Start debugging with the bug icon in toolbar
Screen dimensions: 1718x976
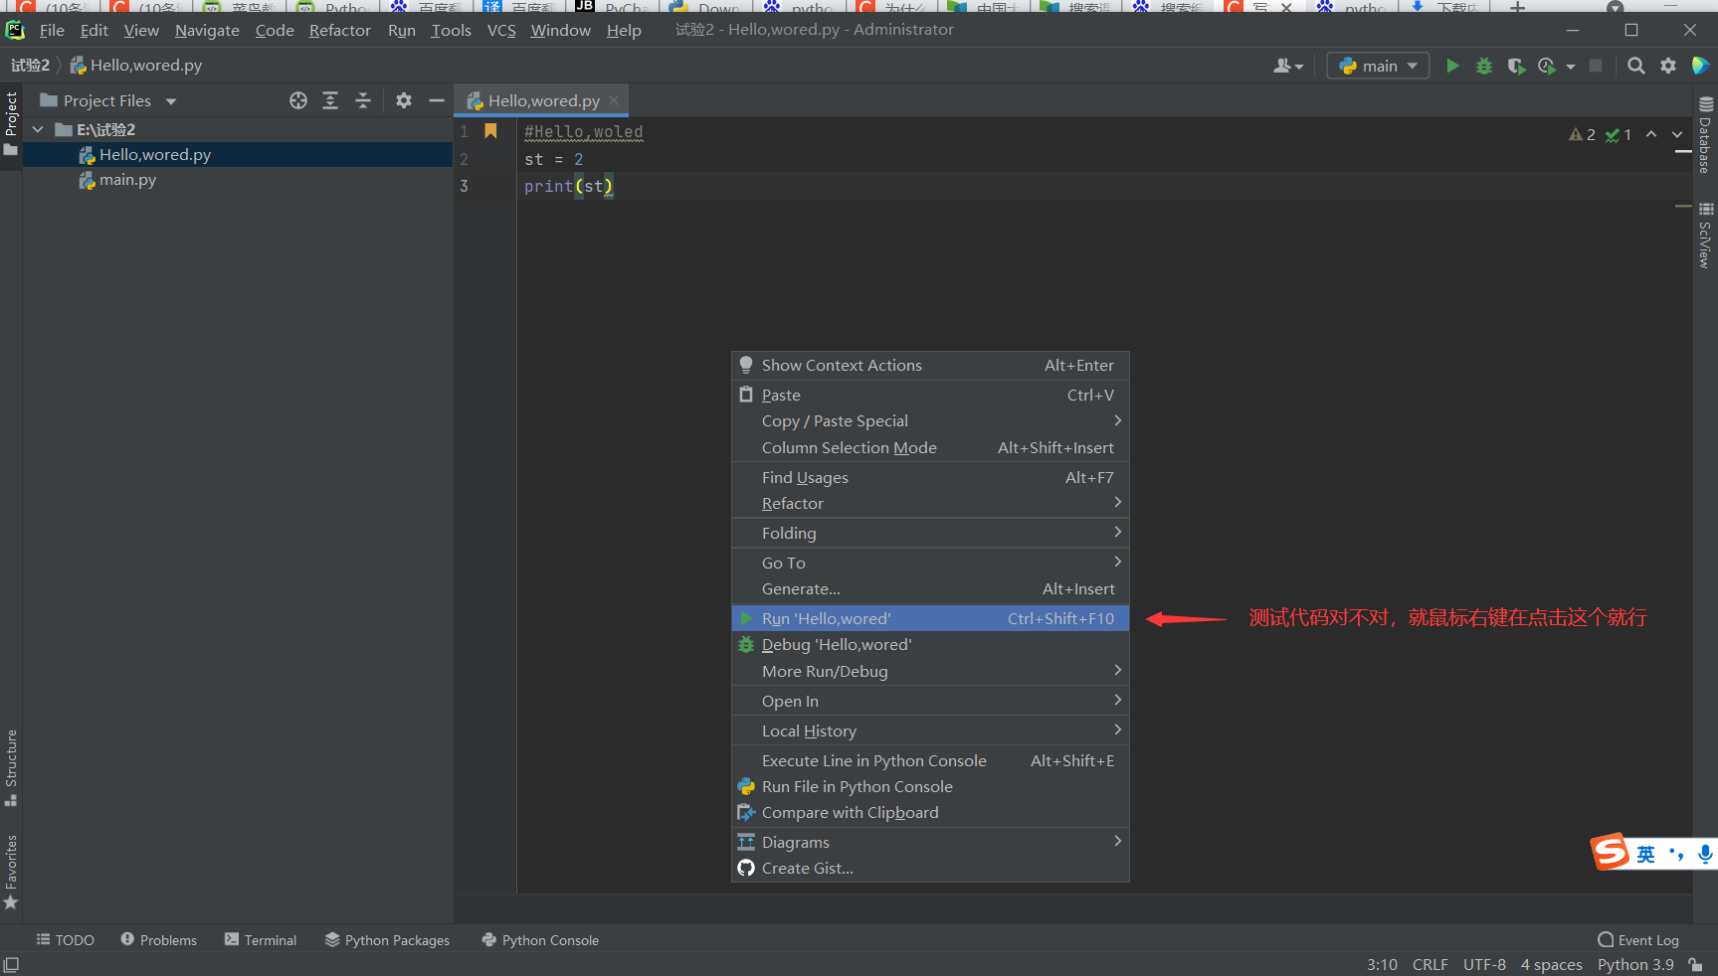[1484, 66]
